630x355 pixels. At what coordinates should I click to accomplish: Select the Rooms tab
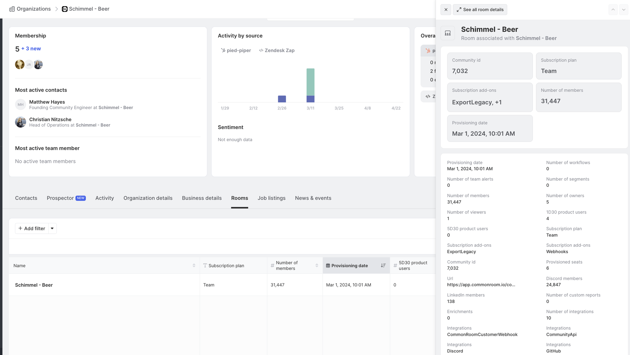240,198
